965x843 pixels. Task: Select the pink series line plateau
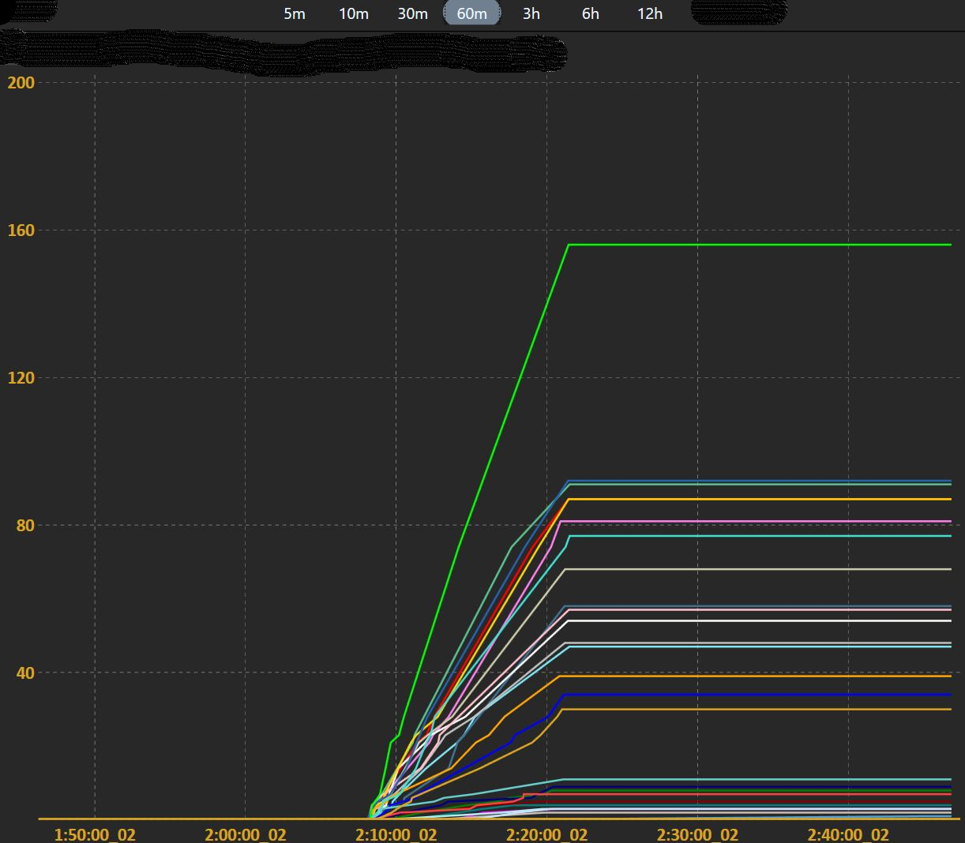click(750, 521)
